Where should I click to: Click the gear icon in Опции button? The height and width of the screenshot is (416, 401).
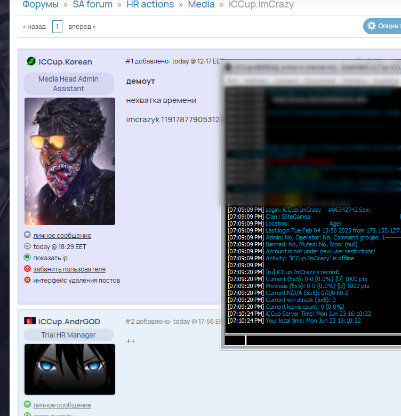(372, 26)
